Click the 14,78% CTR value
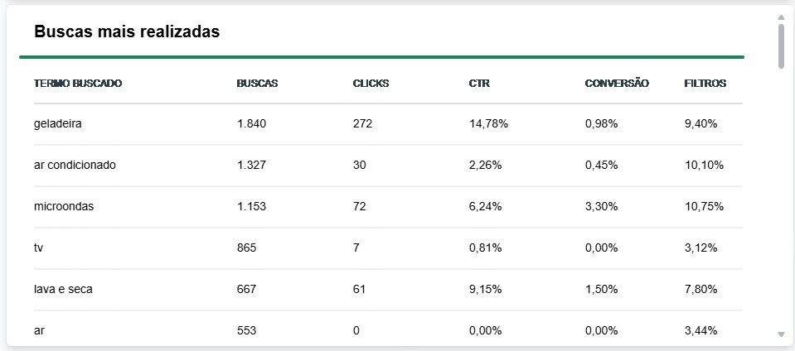Screen dimensions: 795x351 click(x=488, y=124)
